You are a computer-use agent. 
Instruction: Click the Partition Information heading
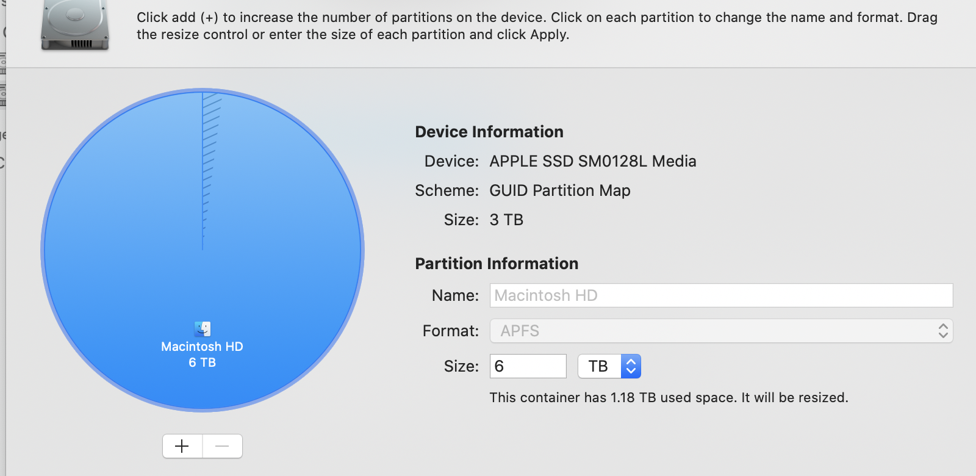coord(497,264)
